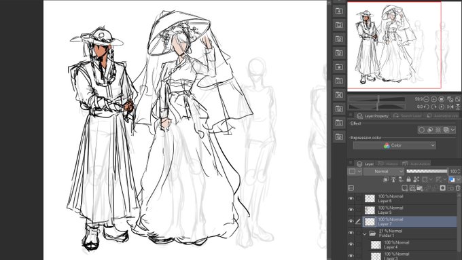This screenshot has height=260, width=462.
Task: Open the download material folder icon
Action: tap(339, 11)
